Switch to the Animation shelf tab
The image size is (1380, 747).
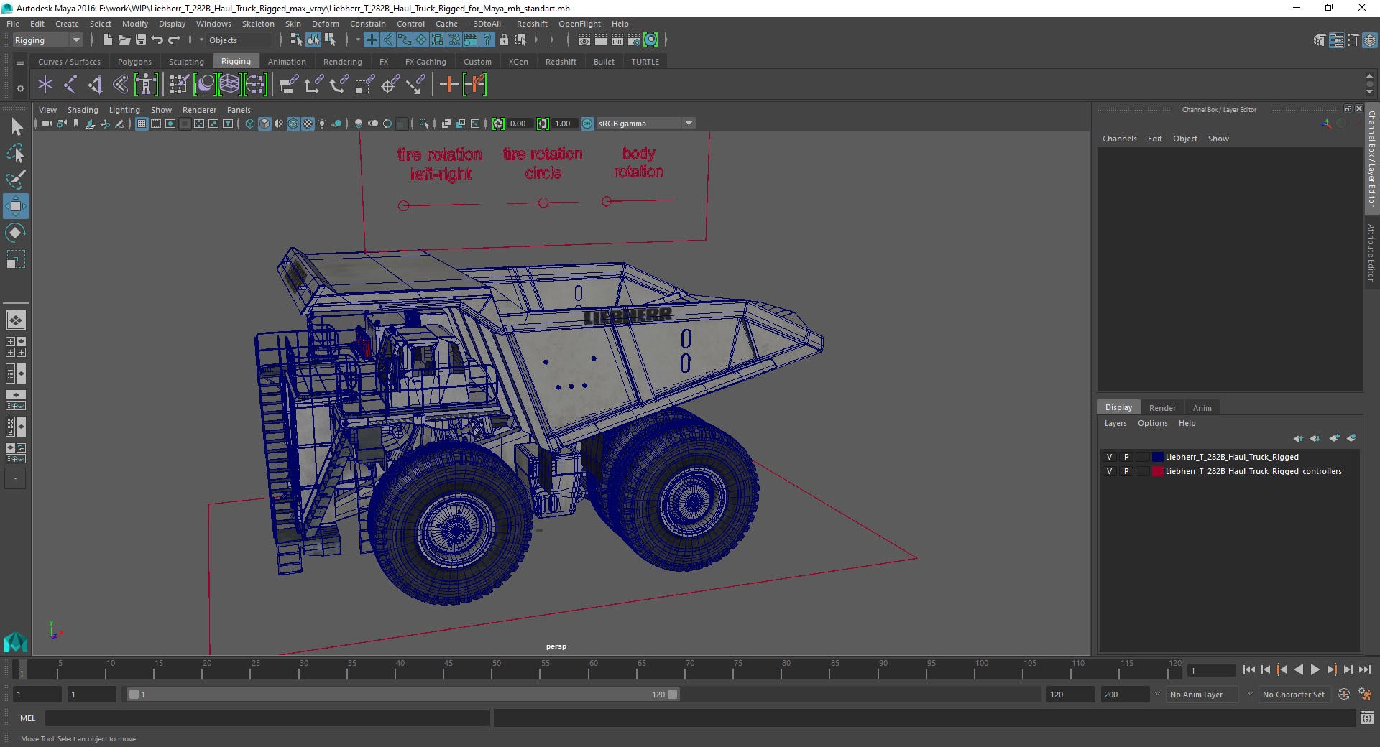pos(287,62)
